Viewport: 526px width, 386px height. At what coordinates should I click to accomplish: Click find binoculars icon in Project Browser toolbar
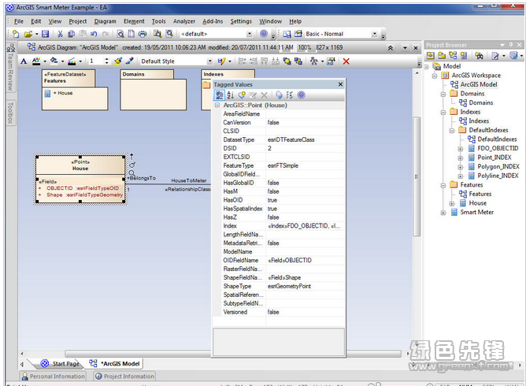[x=479, y=55]
